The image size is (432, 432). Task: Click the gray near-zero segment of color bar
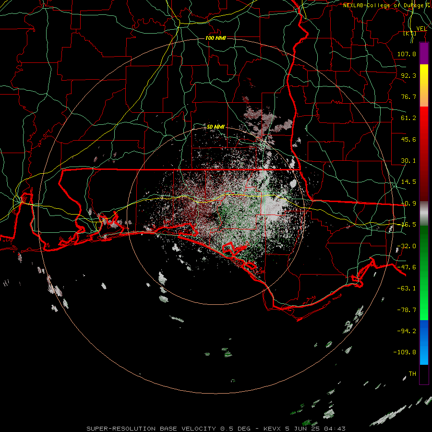click(x=424, y=214)
